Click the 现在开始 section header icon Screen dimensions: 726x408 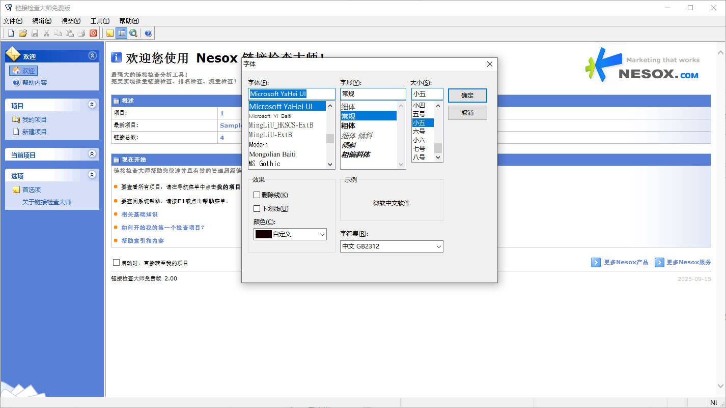[x=117, y=160]
